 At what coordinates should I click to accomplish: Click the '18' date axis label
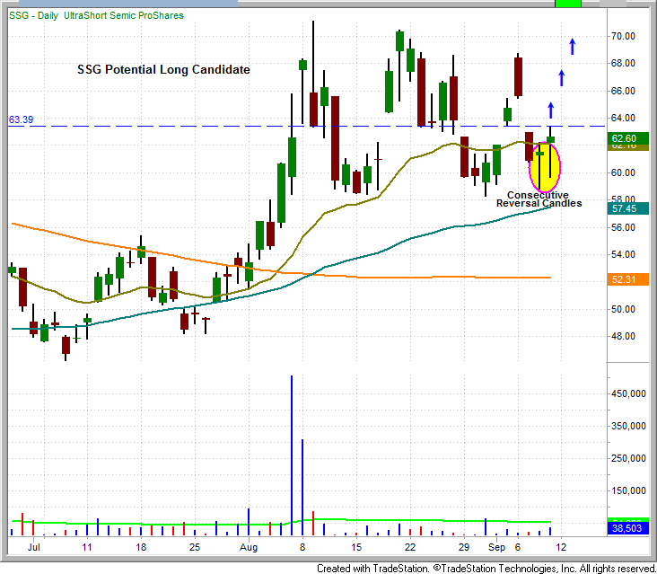click(141, 547)
